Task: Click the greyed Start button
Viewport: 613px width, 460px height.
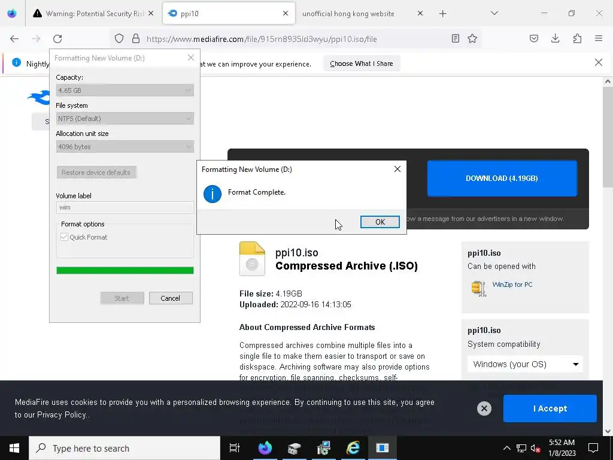Action: 122,298
